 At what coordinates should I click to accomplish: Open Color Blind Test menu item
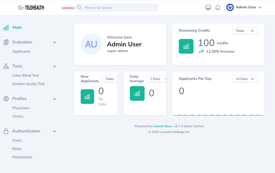click(x=26, y=76)
